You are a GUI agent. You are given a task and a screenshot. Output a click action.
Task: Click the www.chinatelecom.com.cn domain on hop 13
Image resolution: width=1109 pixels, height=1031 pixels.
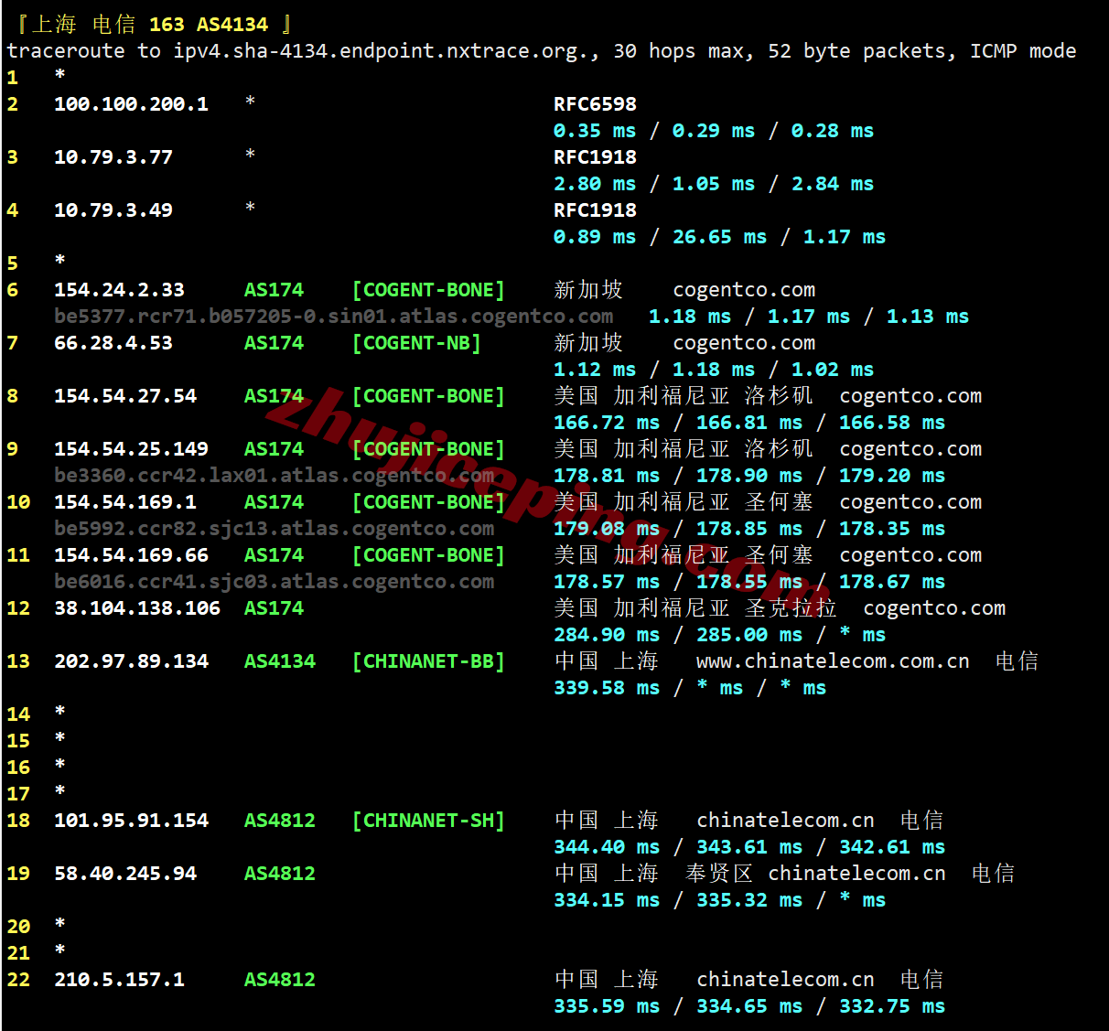pyautogui.click(x=833, y=660)
